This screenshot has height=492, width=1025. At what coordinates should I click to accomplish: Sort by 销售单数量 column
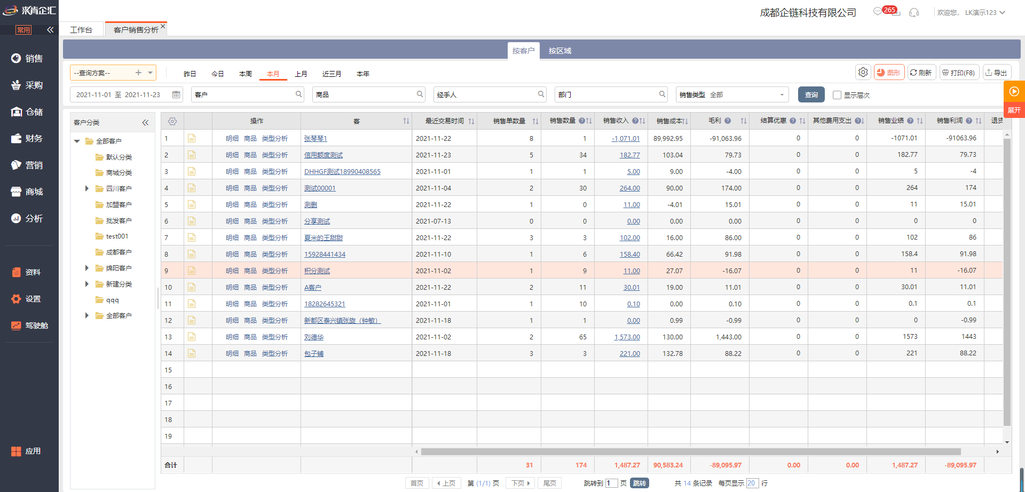pyautogui.click(x=535, y=121)
